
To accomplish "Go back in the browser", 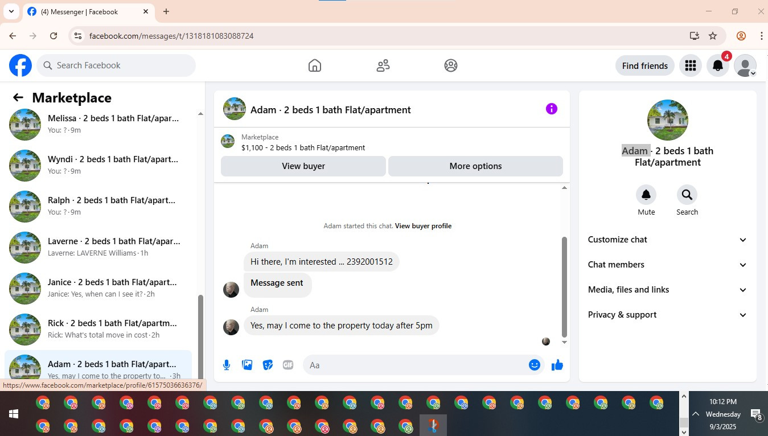I will point(13,36).
